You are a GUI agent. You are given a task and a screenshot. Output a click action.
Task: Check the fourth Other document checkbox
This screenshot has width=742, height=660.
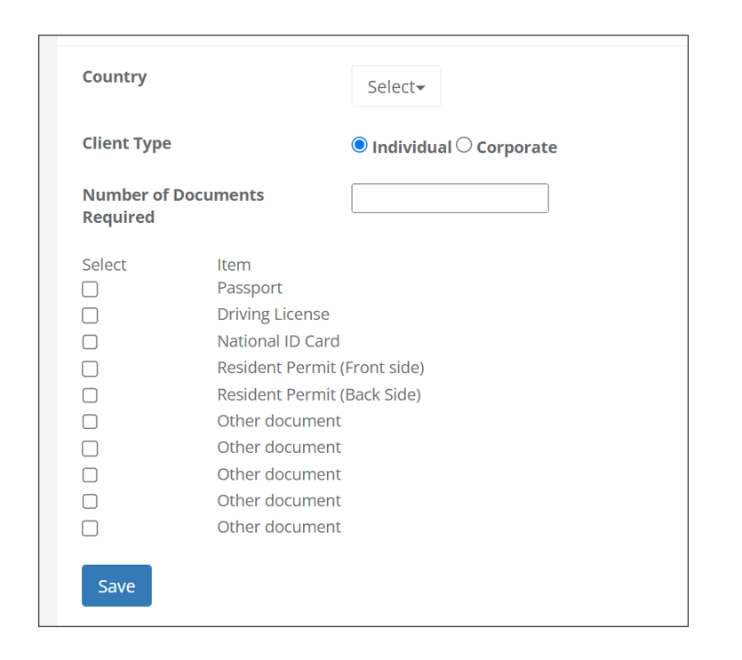(x=90, y=502)
